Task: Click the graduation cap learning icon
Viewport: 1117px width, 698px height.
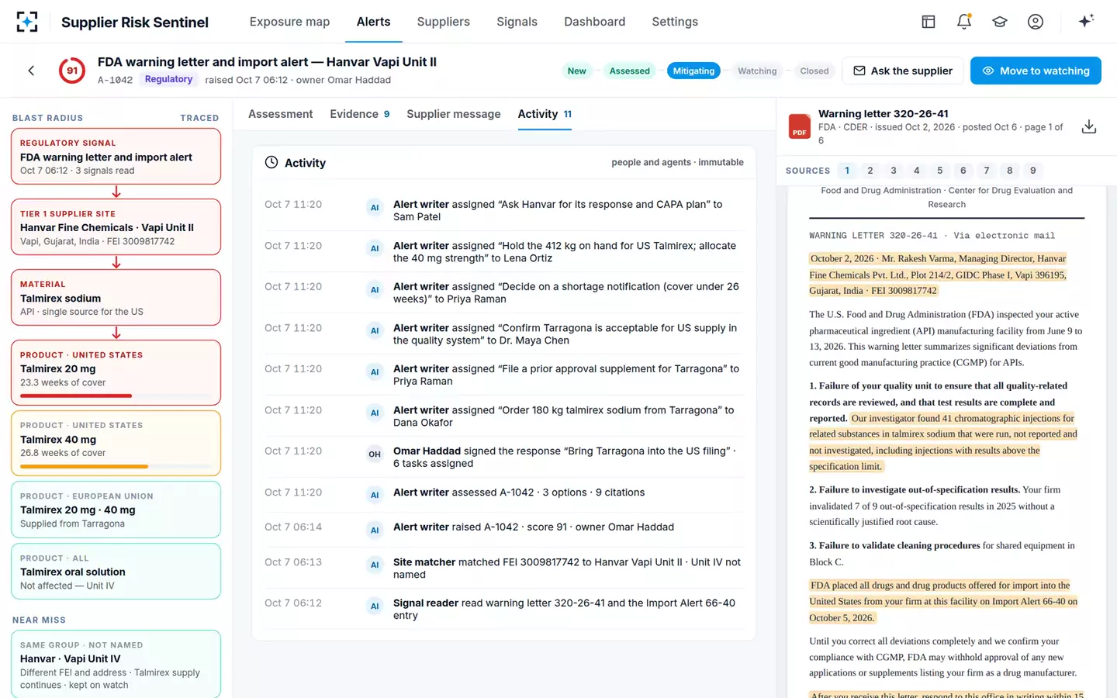Action: (x=1000, y=22)
